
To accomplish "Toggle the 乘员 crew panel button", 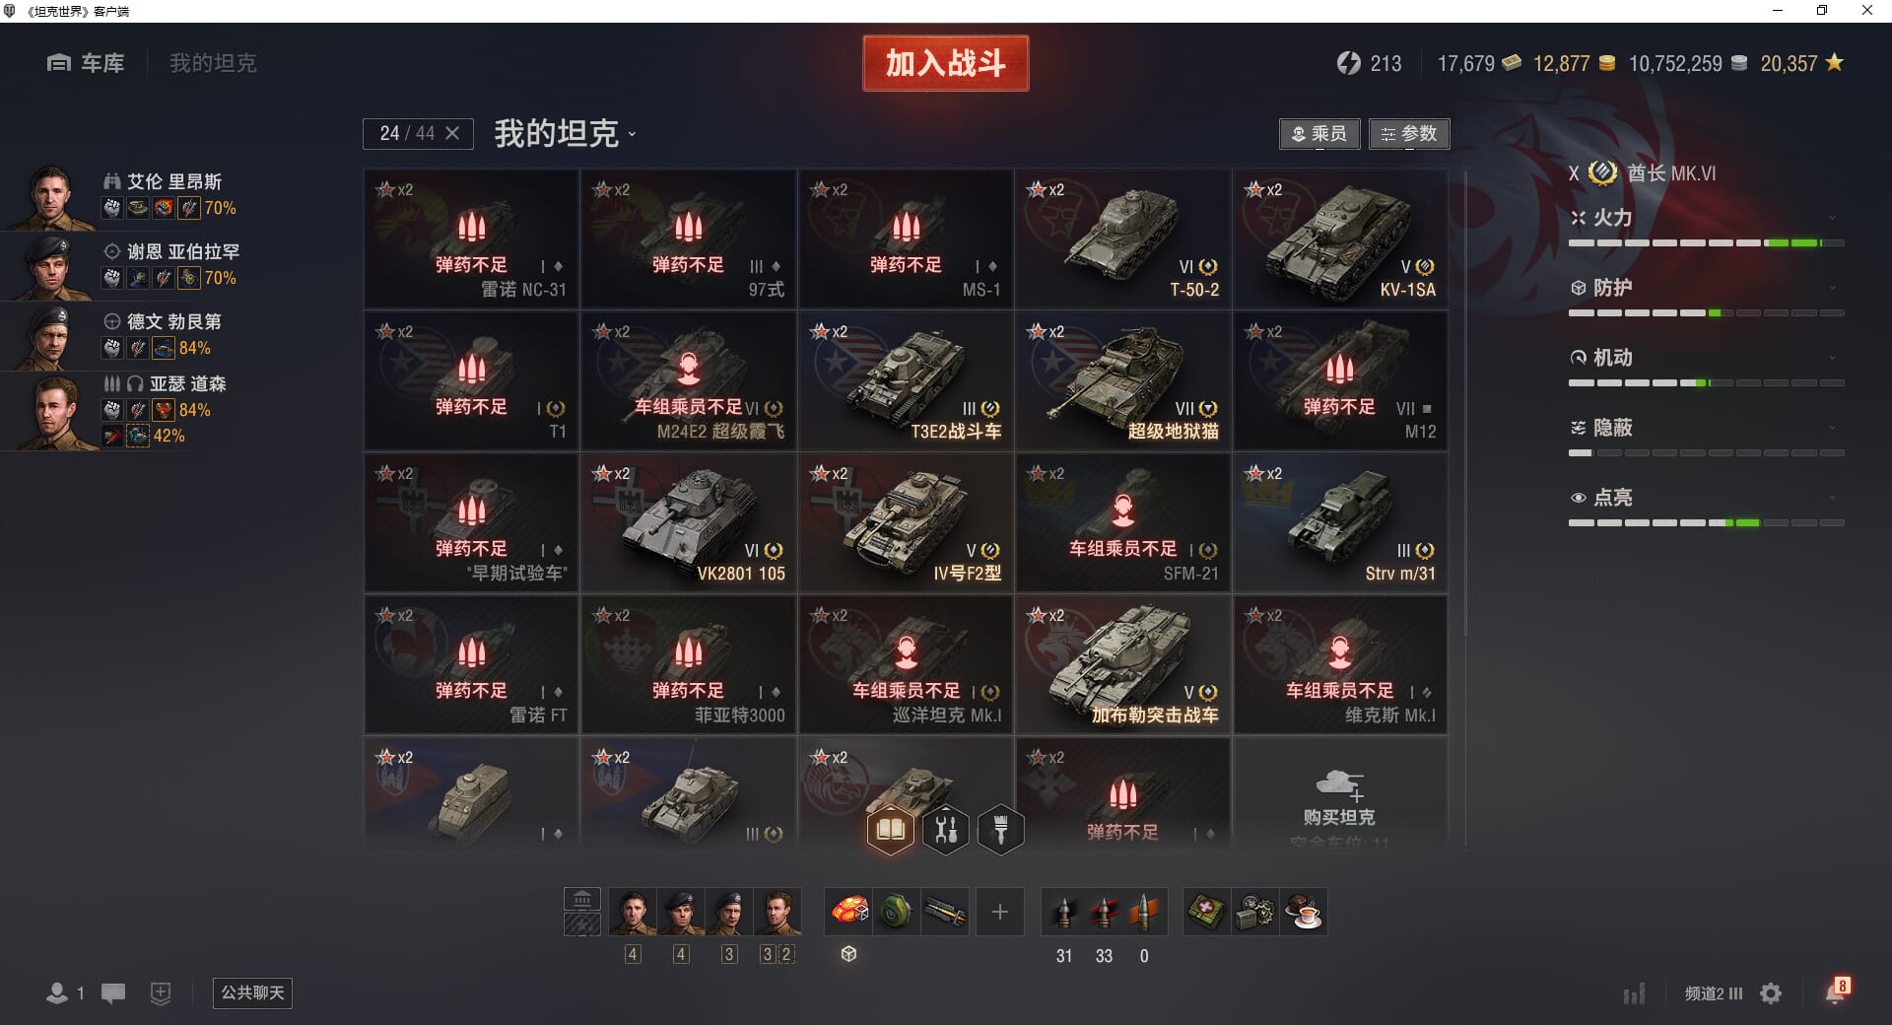I will [1319, 133].
